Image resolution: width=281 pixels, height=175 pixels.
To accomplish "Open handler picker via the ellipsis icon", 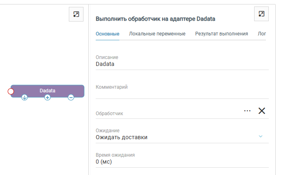I will (247, 111).
